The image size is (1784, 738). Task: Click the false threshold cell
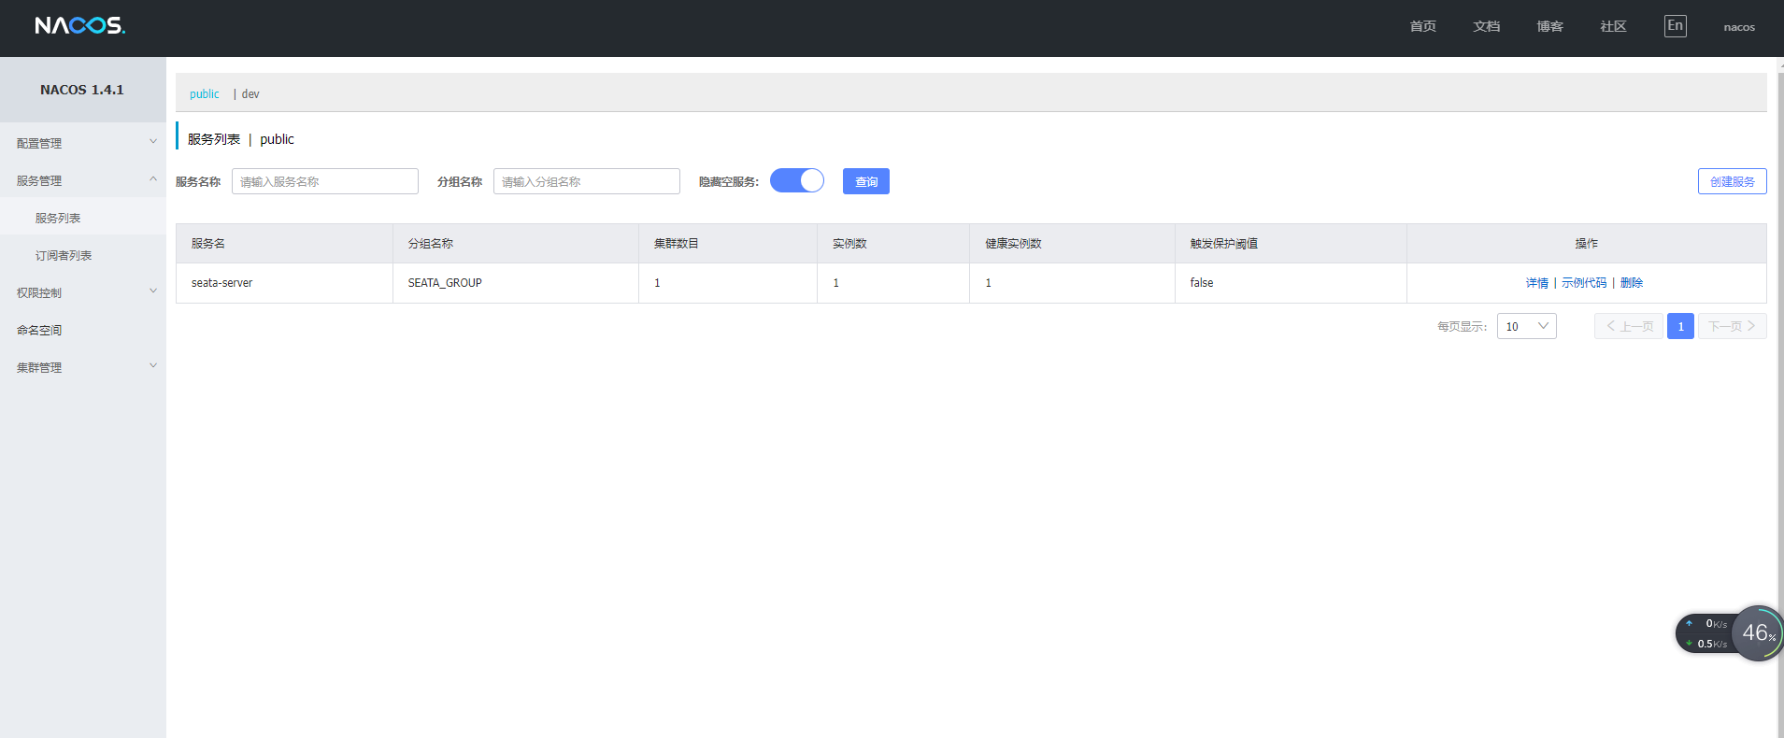[x=1291, y=283]
